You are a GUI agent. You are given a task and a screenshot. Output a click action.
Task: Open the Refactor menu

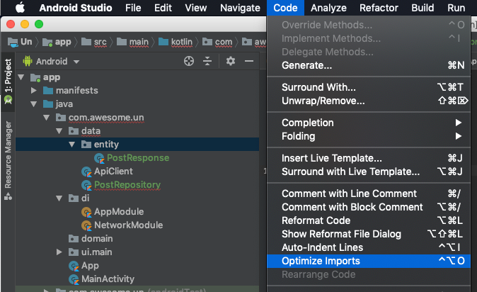[379, 8]
